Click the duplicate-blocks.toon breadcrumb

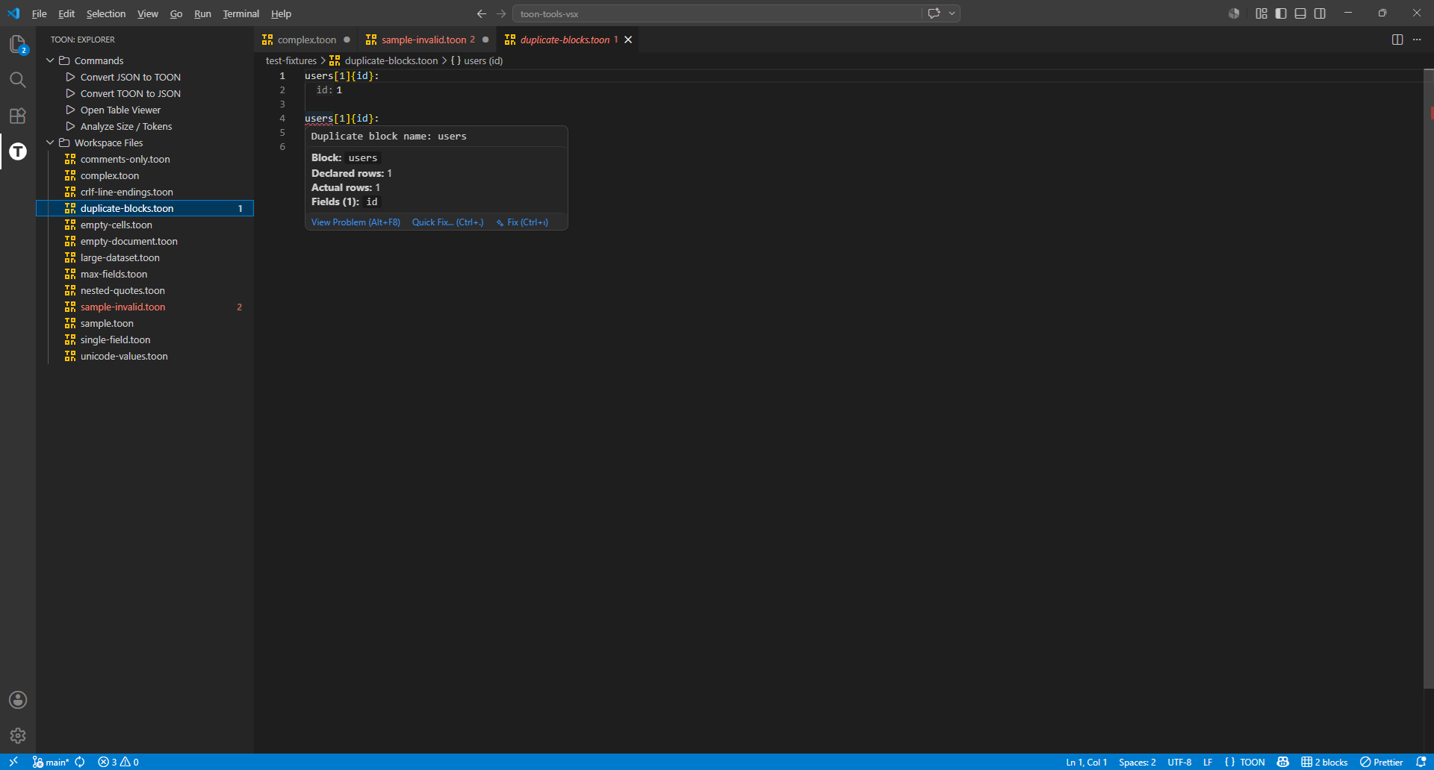pos(384,60)
